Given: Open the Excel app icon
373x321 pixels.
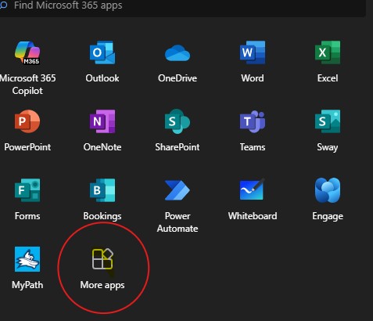Looking at the screenshot, I should coord(328,52).
